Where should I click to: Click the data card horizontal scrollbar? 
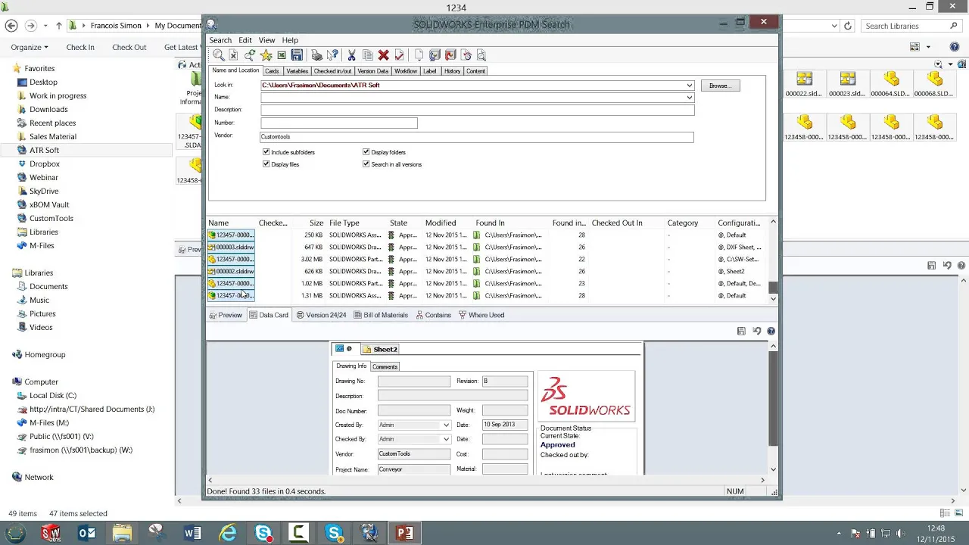[486, 480]
